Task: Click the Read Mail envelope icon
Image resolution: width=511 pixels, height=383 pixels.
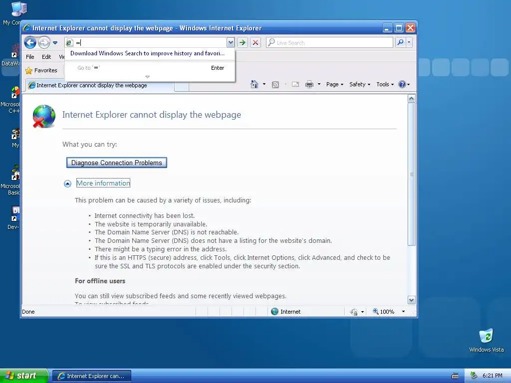Action: 295,84
